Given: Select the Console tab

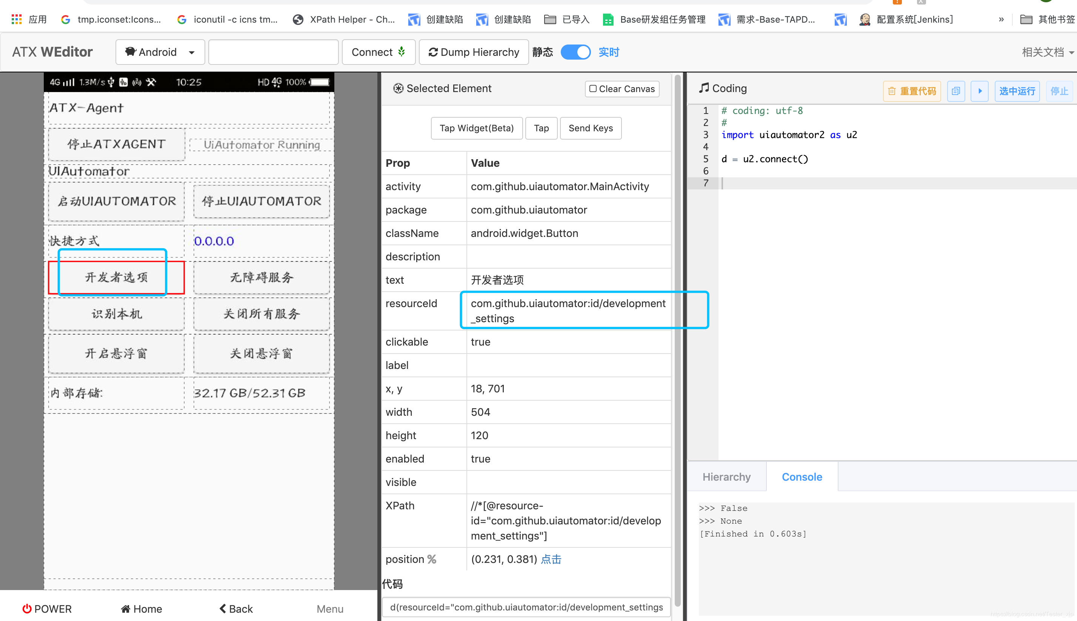Looking at the screenshot, I should [802, 477].
